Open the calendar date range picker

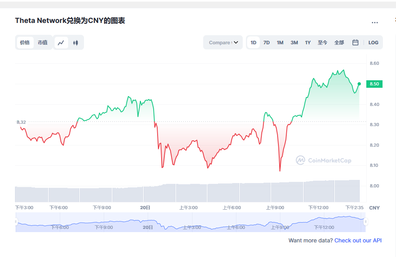click(355, 42)
